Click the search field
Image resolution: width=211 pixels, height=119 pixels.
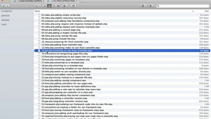pyautogui.click(x=183, y=6)
